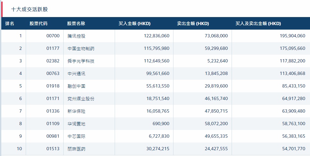Select stock code 01918
The width and height of the screenshot is (310, 156).
(x=53, y=86)
